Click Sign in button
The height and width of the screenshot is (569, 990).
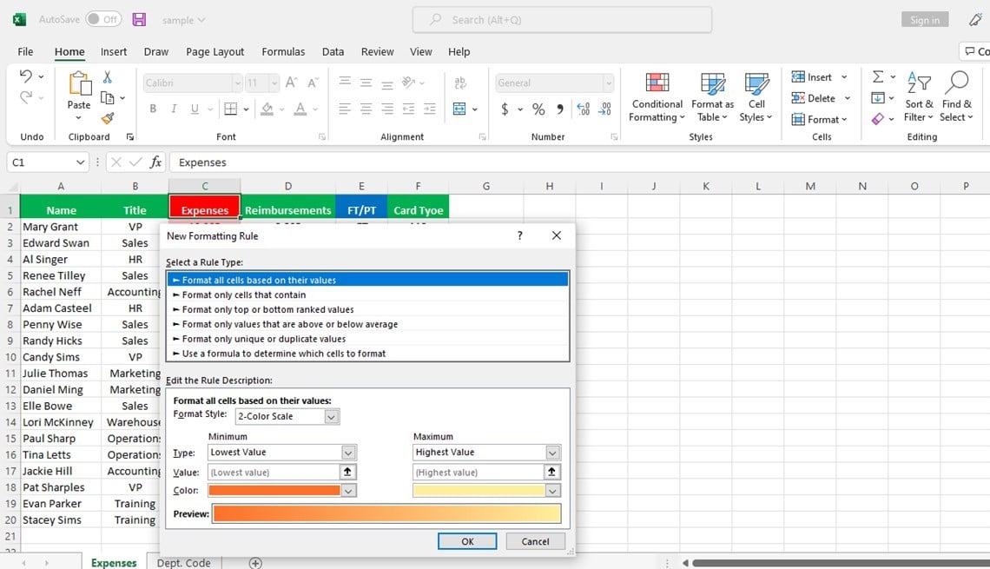point(925,20)
